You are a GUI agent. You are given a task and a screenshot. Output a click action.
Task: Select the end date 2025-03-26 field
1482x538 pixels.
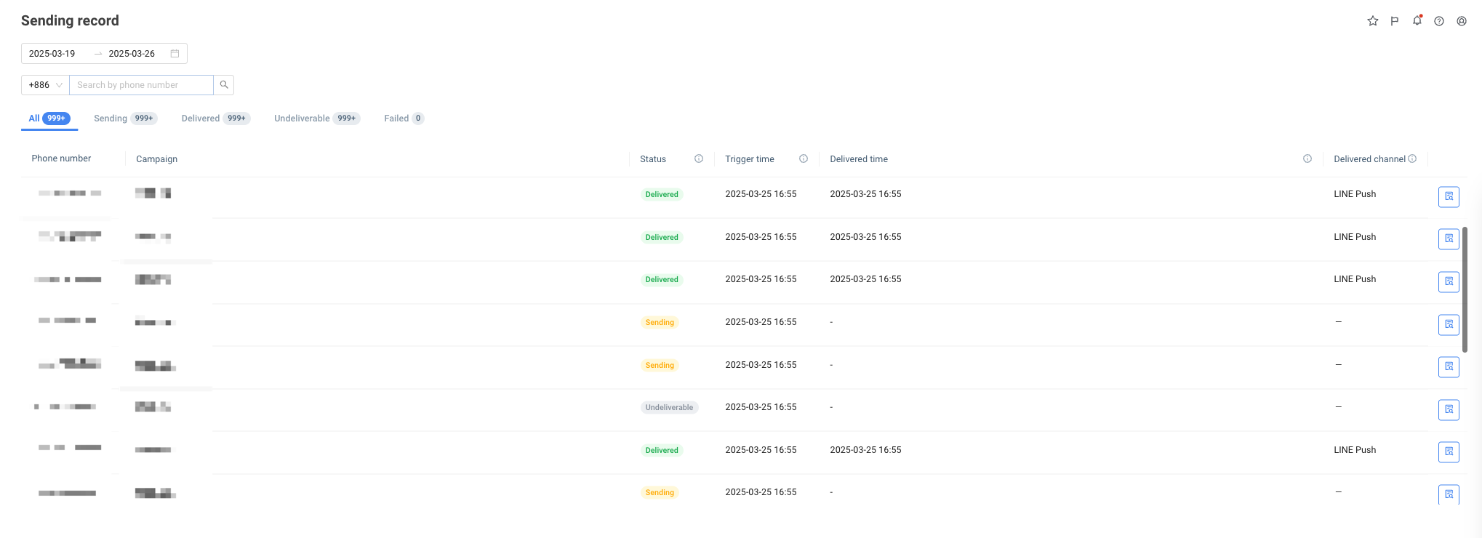pos(132,54)
